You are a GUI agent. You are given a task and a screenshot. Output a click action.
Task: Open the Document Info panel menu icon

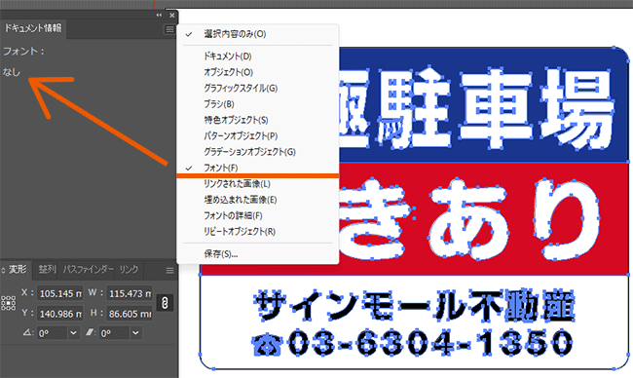tap(169, 29)
